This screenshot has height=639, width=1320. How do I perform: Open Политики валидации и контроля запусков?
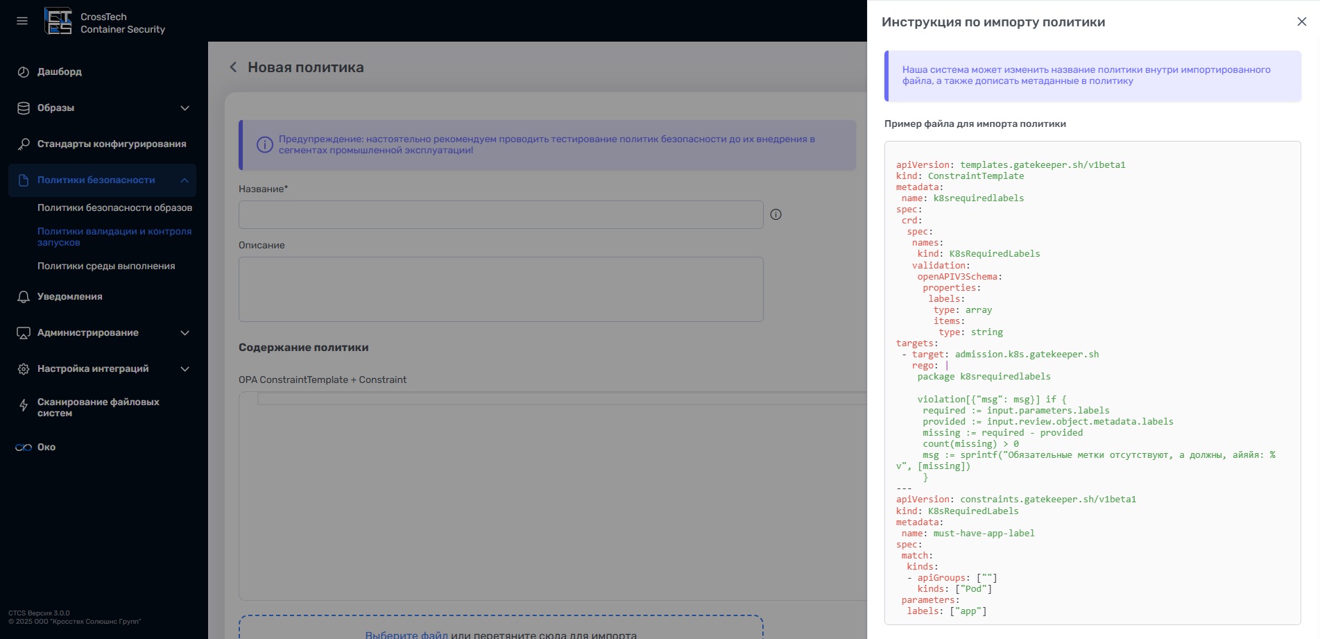pos(114,237)
